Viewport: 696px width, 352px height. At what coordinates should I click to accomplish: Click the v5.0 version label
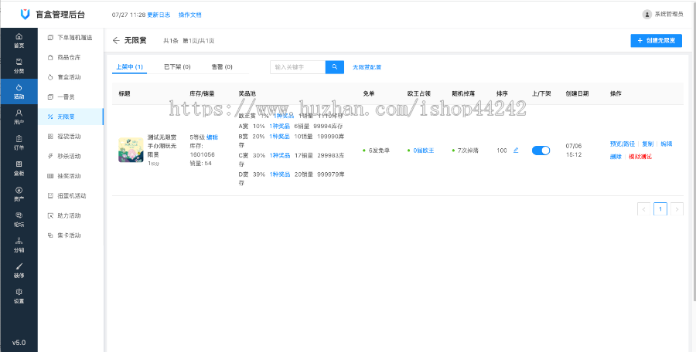(x=19, y=343)
